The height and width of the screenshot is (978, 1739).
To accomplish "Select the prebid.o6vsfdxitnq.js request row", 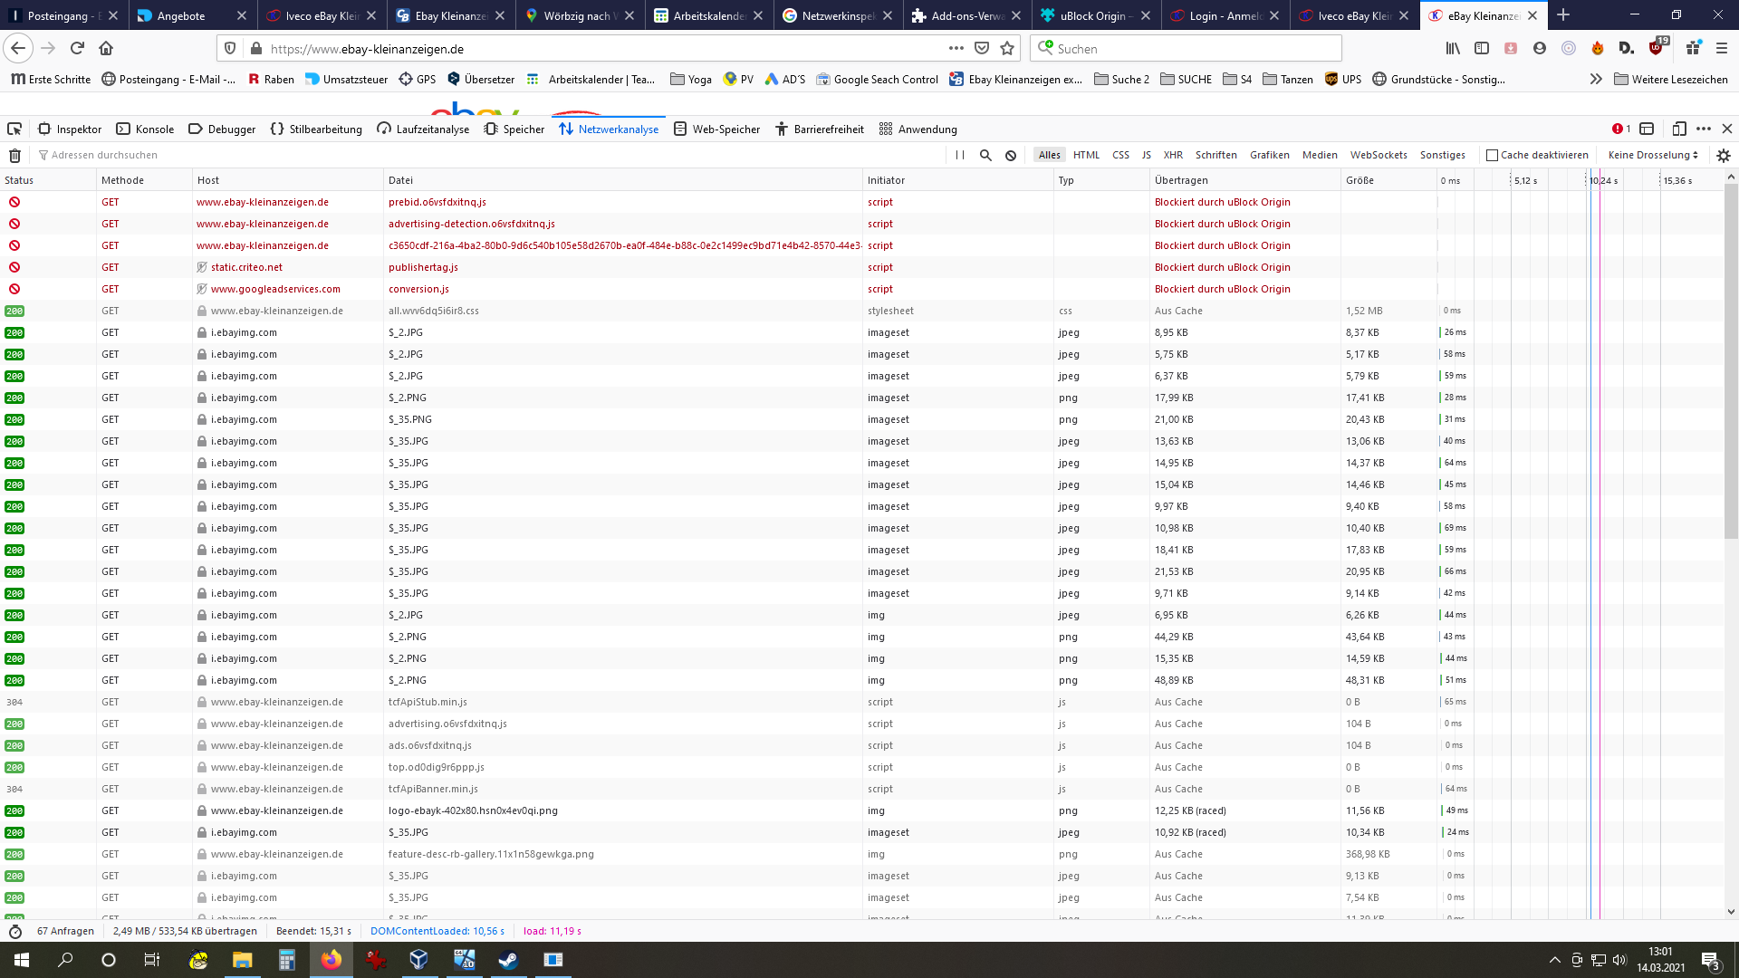I will tap(437, 202).
